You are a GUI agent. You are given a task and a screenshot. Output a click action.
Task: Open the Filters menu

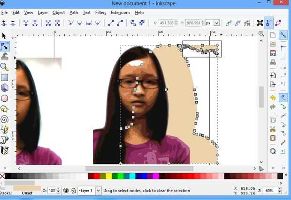(x=101, y=13)
